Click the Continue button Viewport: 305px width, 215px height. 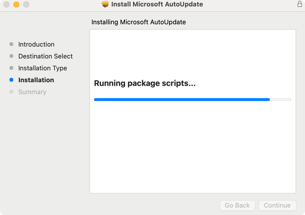pos(277,206)
